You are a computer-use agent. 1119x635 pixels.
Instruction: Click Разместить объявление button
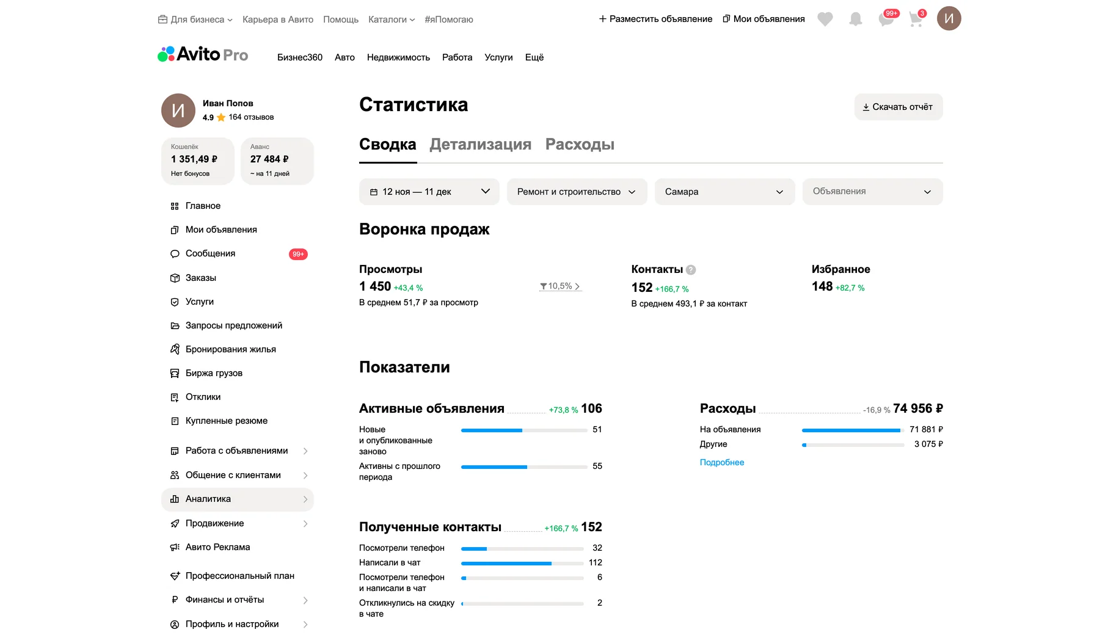click(655, 20)
